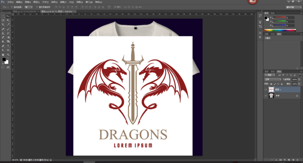The height and width of the screenshot is (163, 303).
Task: Add a layer mask from the Layers panel footer
Action: [281, 160]
